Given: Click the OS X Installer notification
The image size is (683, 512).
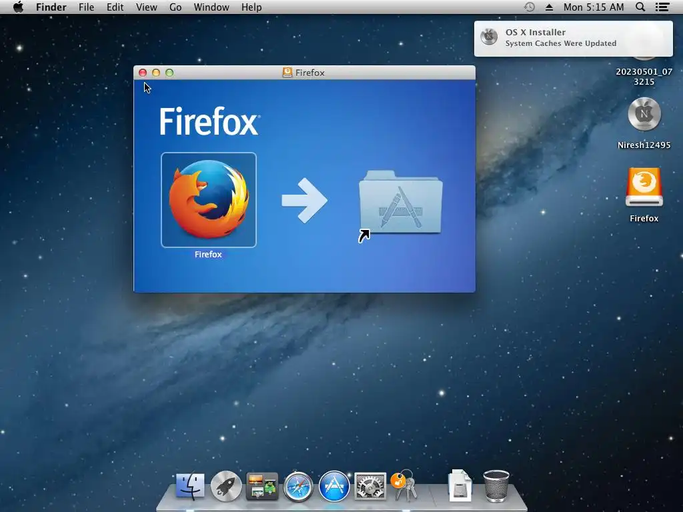Looking at the screenshot, I should (x=573, y=38).
